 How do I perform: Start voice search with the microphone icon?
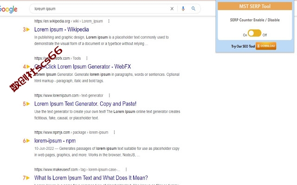183,9
